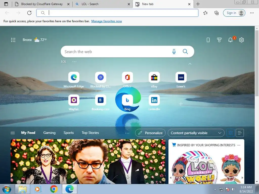Select the Sports feed tab
Viewport: 259px width, 194px height.
tap(69, 133)
